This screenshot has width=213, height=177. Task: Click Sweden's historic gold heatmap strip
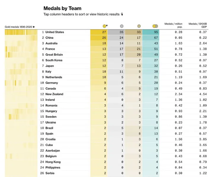(x=21, y=117)
